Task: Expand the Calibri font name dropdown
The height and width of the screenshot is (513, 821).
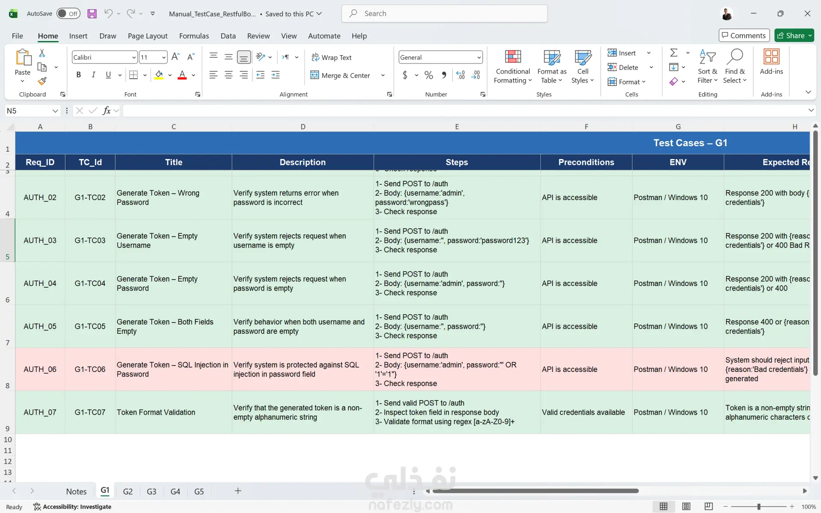Action: (x=134, y=57)
